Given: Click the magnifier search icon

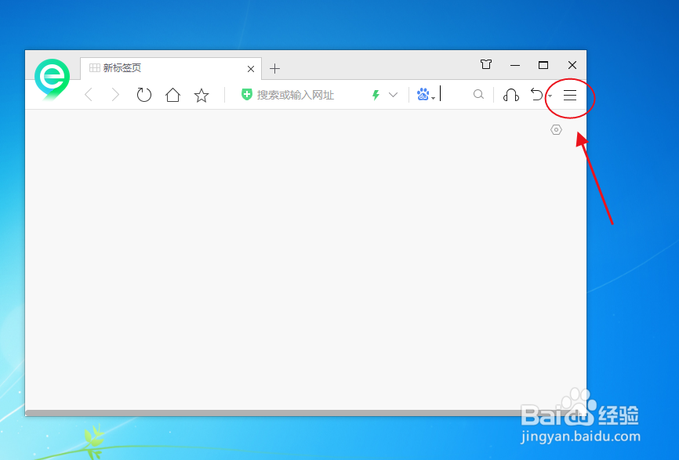Looking at the screenshot, I should 478,94.
